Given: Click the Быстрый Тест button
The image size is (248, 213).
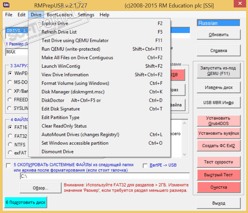Looking at the screenshot, I should [218, 175].
